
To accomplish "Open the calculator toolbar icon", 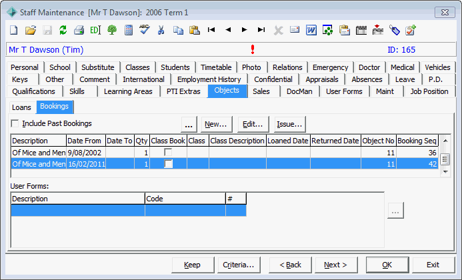I will (x=129, y=30).
